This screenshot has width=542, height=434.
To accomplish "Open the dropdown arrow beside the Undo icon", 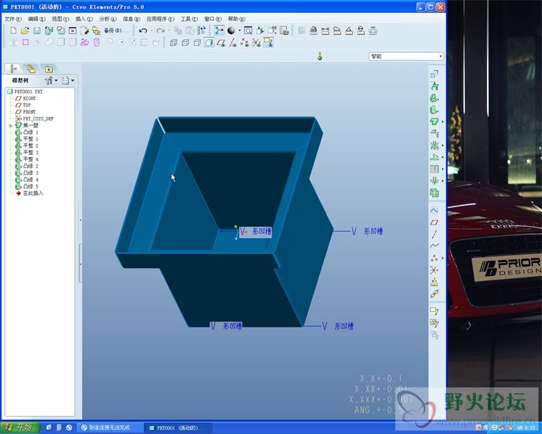I will tap(151, 31).
